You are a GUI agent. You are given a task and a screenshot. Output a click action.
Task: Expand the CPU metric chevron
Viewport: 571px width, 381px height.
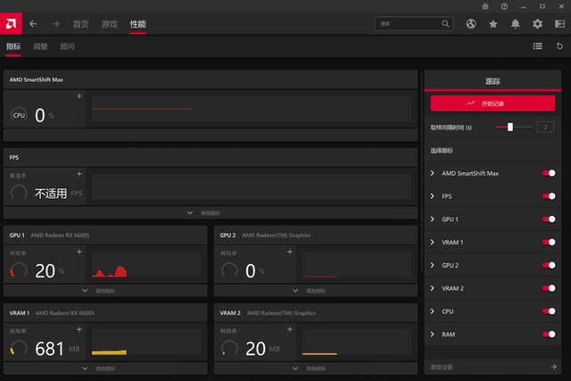coord(433,311)
